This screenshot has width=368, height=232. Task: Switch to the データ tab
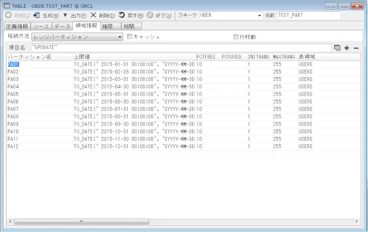62,26
